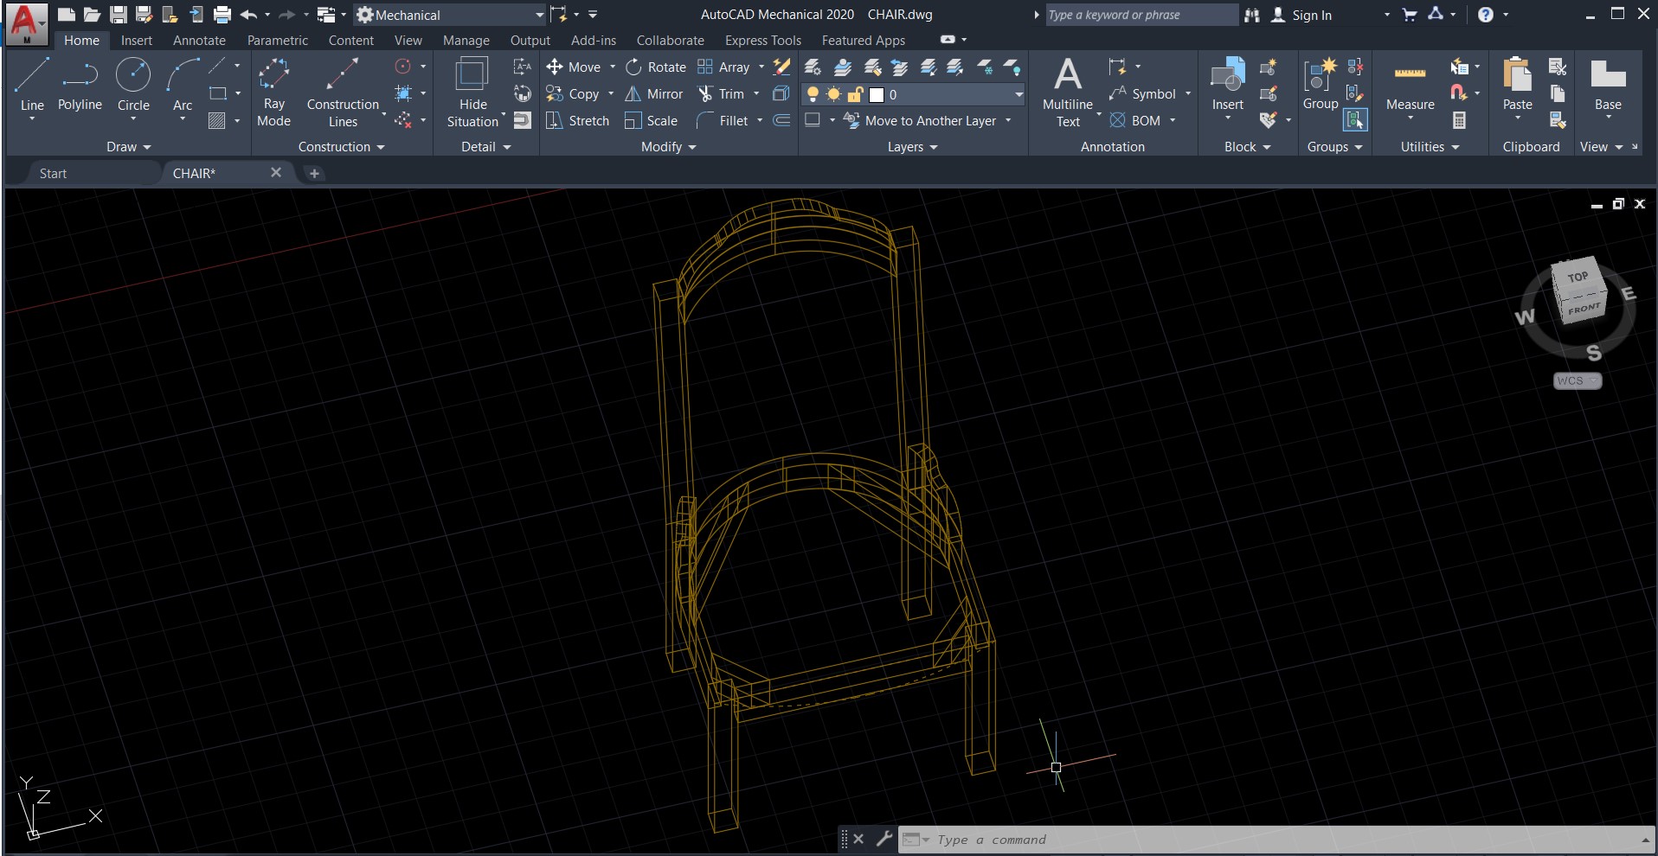Expand the Modify panel

click(668, 147)
